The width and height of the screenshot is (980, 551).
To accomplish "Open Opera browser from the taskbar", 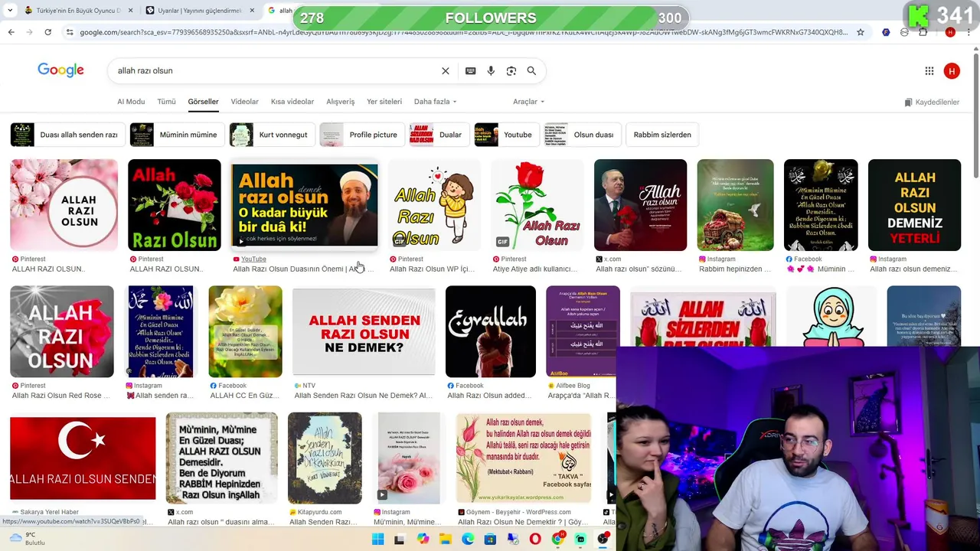I will [x=535, y=540].
